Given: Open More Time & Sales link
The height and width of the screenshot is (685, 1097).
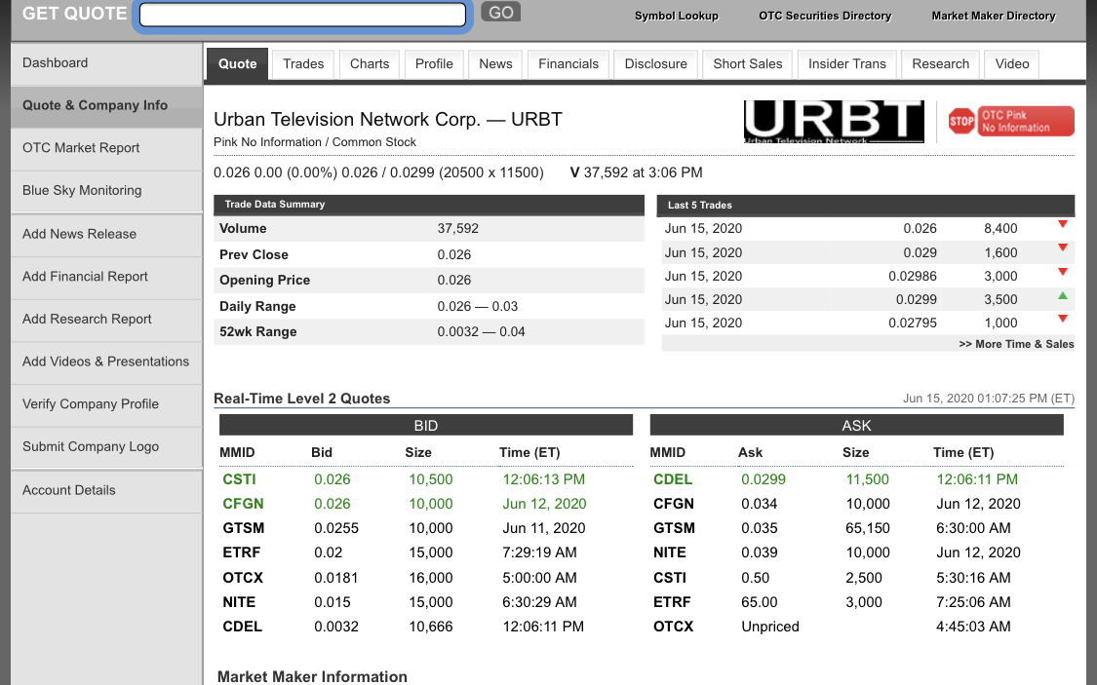Looking at the screenshot, I should (x=1016, y=344).
